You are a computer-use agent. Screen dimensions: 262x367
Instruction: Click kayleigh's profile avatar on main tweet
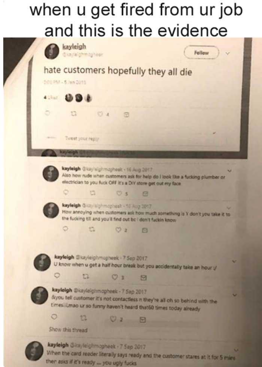coord(52,51)
